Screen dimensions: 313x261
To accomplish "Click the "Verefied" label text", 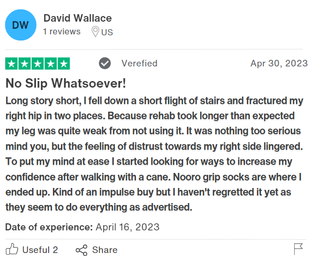I will (139, 63).
